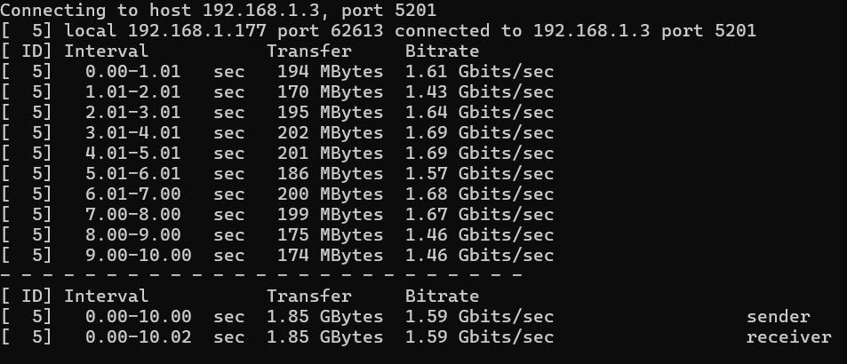Viewport: 847px width, 364px height.
Task: Click the 200 MBytes transfer value
Action: coord(330,194)
